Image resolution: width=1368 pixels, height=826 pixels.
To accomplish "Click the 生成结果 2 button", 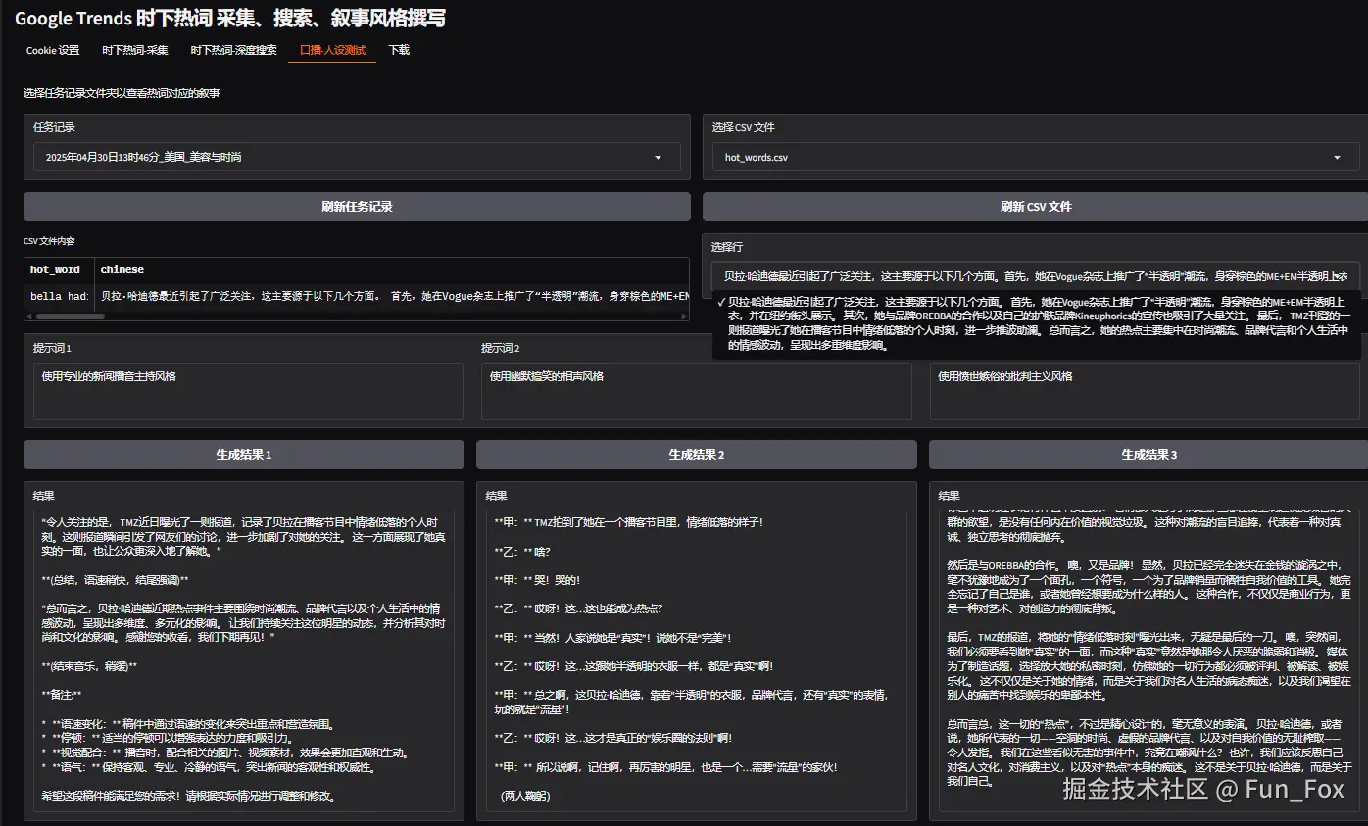I will (x=696, y=455).
